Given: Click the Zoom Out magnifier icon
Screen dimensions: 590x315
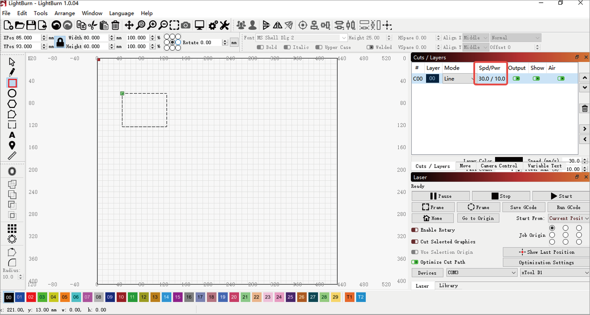Looking at the screenshot, I should coord(163,25).
